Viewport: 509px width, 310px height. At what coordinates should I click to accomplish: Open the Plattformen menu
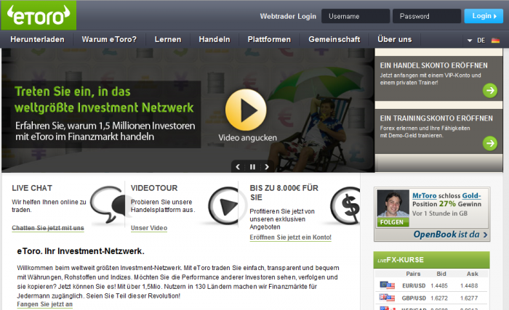pyautogui.click(x=269, y=39)
